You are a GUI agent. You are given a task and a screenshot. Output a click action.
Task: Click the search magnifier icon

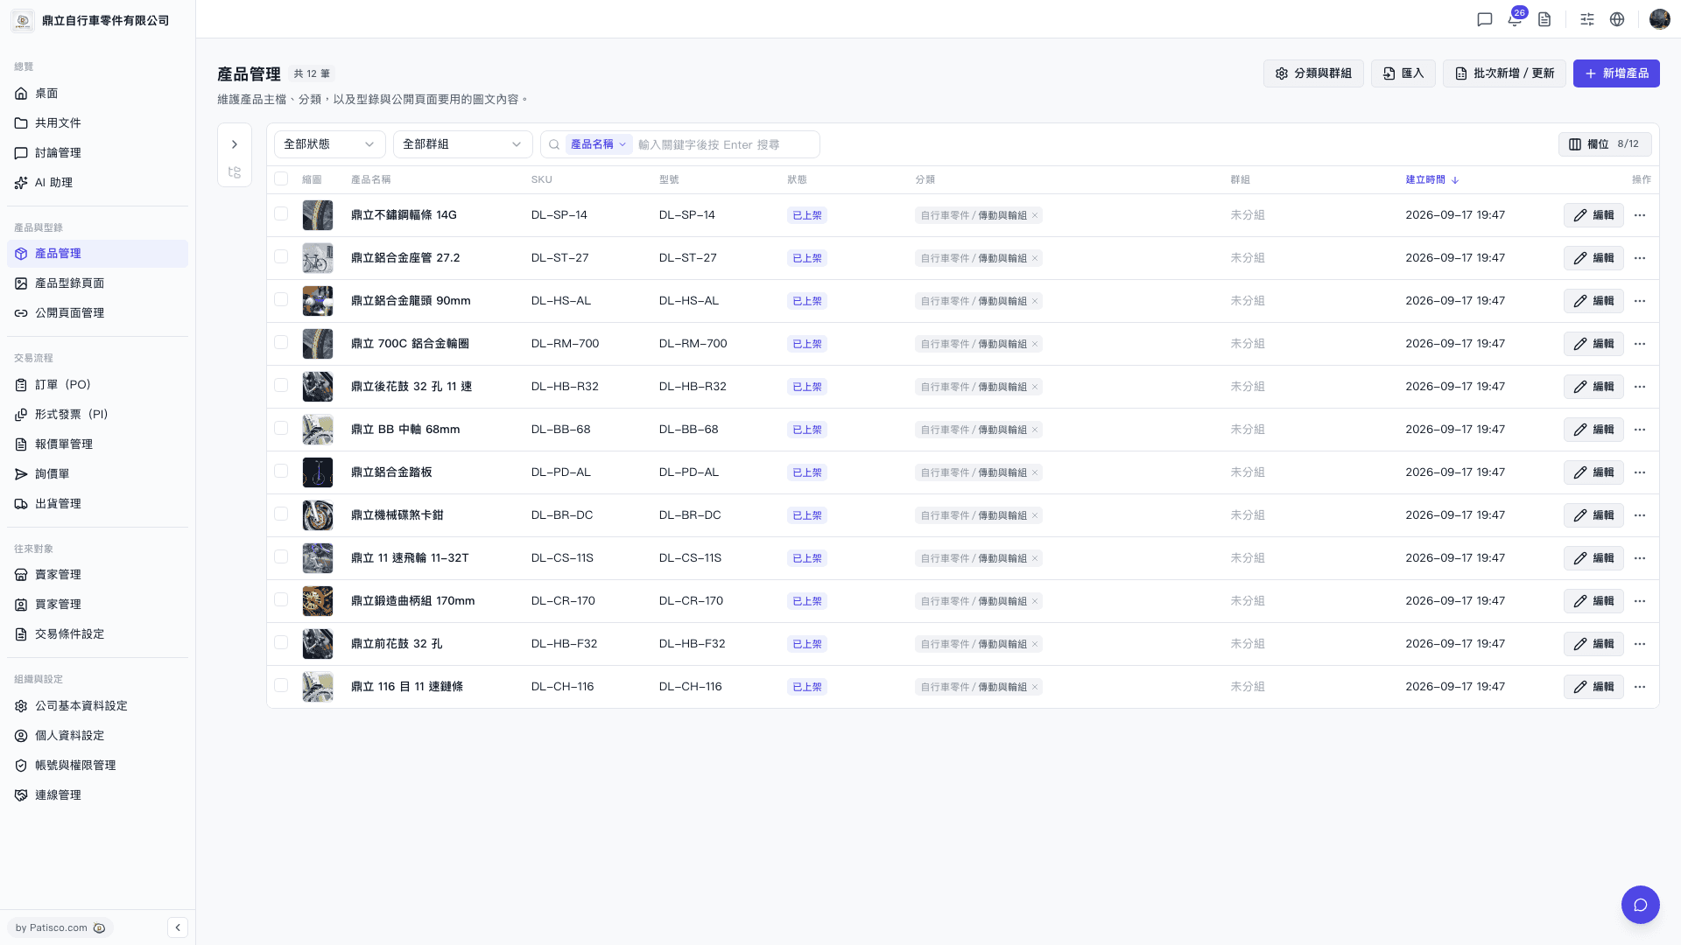point(554,144)
